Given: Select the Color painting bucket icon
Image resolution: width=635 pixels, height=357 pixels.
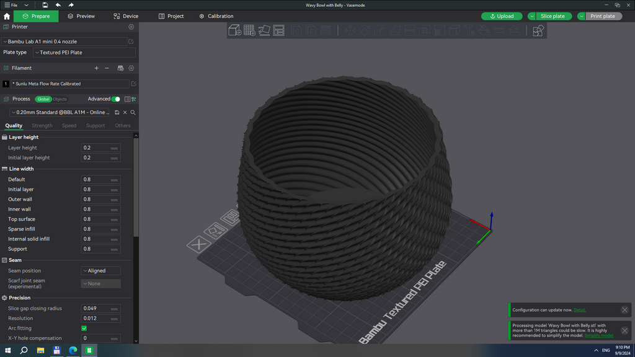Looking at the screenshot, I should (484, 30).
